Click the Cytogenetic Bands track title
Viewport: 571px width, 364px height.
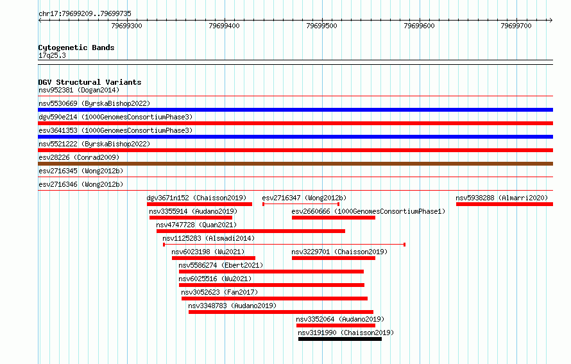tap(76, 48)
